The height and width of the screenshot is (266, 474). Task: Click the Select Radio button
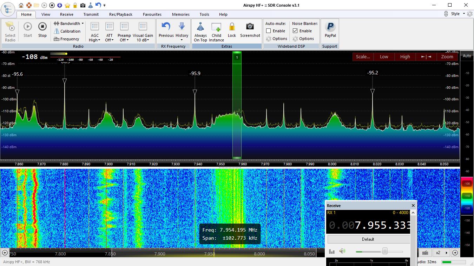pyautogui.click(x=10, y=31)
